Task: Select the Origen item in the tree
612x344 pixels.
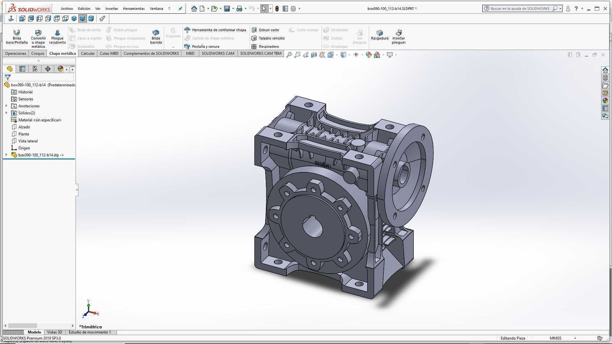Action: click(21, 148)
